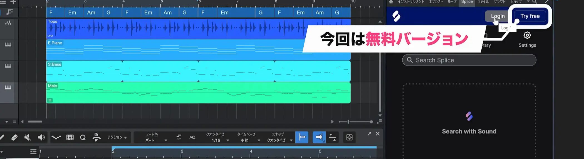Click the Try free button
The image size is (584, 159).
[x=530, y=16]
